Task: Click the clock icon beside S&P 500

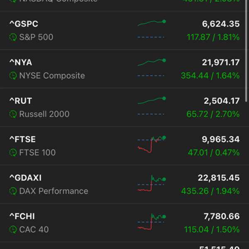Action: 13,37
